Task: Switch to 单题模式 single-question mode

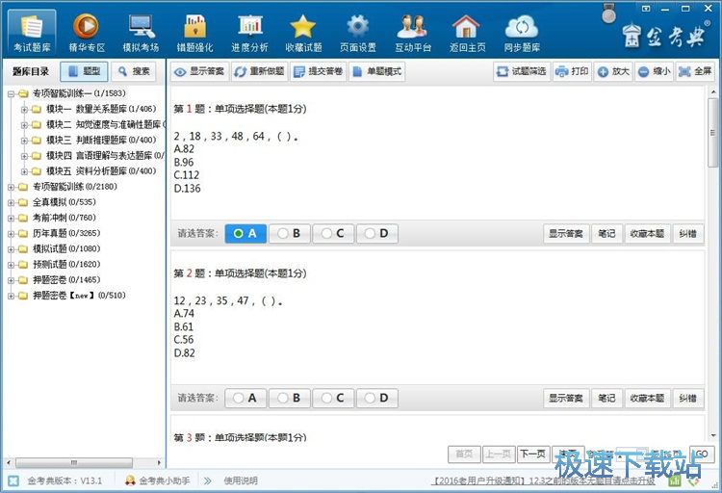Action: coord(377,71)
